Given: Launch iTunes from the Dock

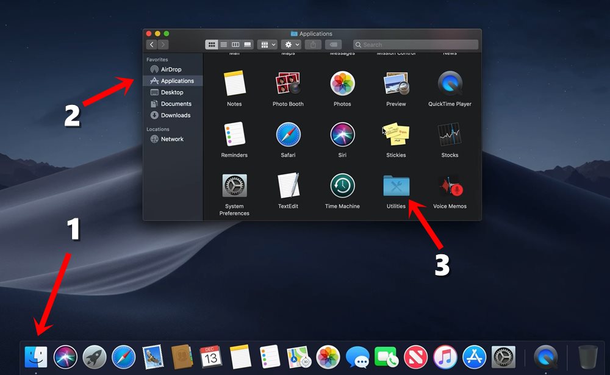Looking at the screenshot, I should tap(445, 357).
